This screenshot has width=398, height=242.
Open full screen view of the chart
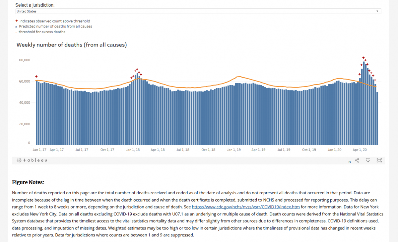tap(379, 160)
